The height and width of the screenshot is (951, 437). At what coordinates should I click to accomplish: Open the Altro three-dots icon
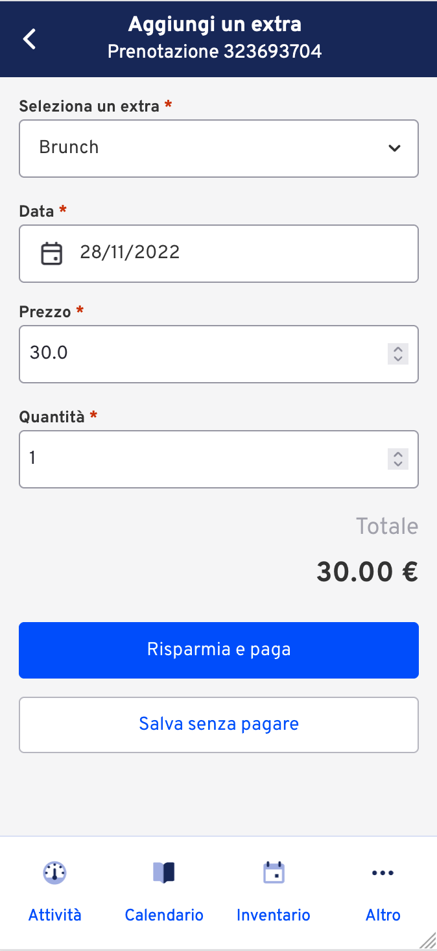click(383, 873)
